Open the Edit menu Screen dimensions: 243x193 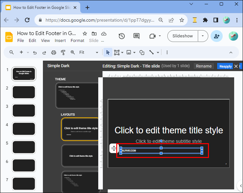[x=32, y=41]
